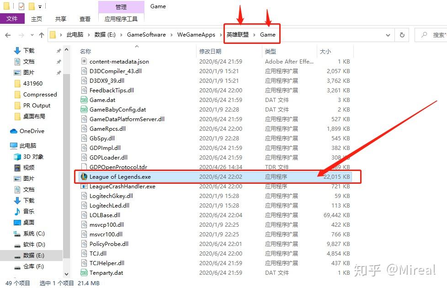The image size is (447, 288).
Task: Open the Compressed folder in sidebar
Action: [x=40, y=94]
